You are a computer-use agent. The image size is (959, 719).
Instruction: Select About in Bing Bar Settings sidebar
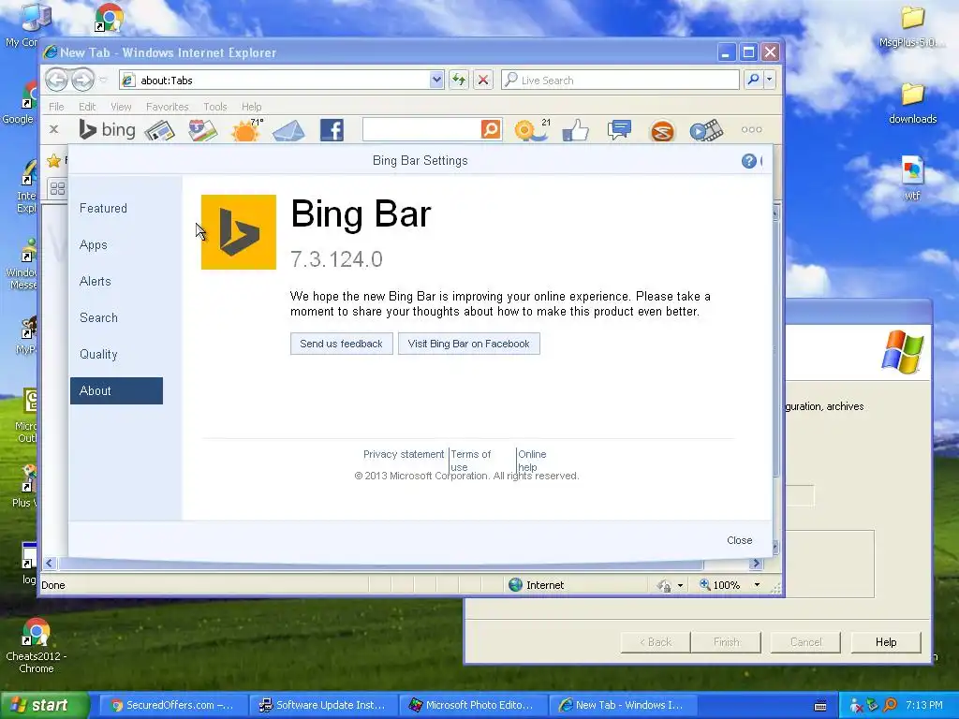coord(116,390)
